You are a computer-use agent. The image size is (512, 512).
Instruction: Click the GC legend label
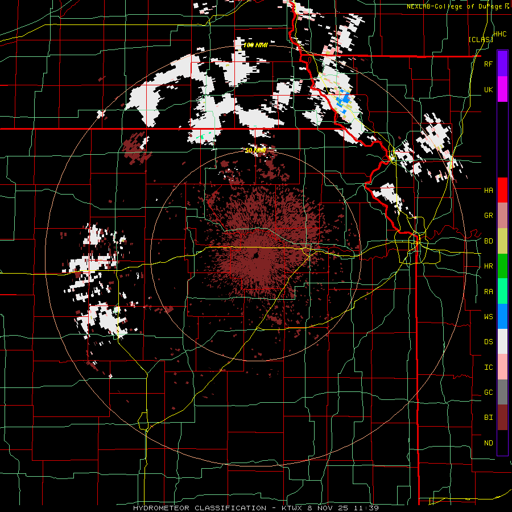488,393
